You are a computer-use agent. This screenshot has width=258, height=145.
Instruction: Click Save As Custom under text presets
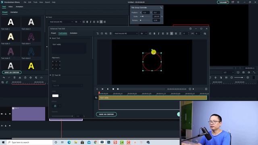[12, 72]
